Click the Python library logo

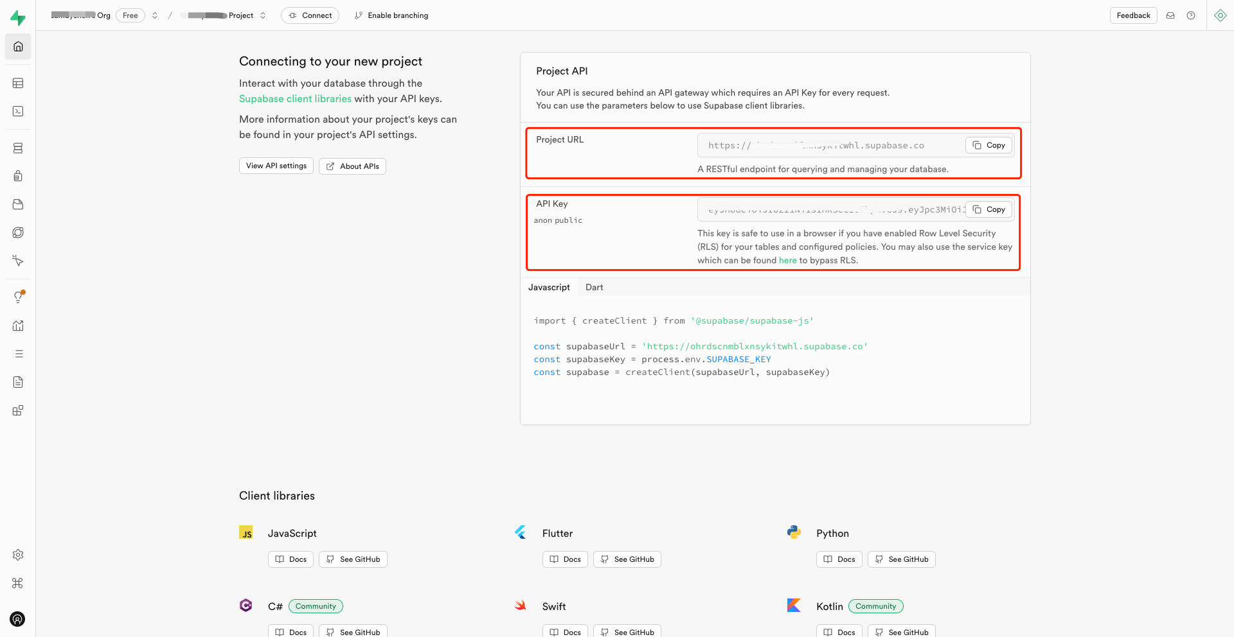pos(794,532)
